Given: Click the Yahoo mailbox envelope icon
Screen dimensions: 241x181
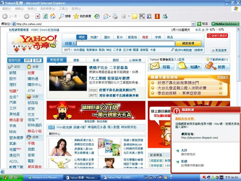Looking at the screenshot, I should [x=154, y=66].
